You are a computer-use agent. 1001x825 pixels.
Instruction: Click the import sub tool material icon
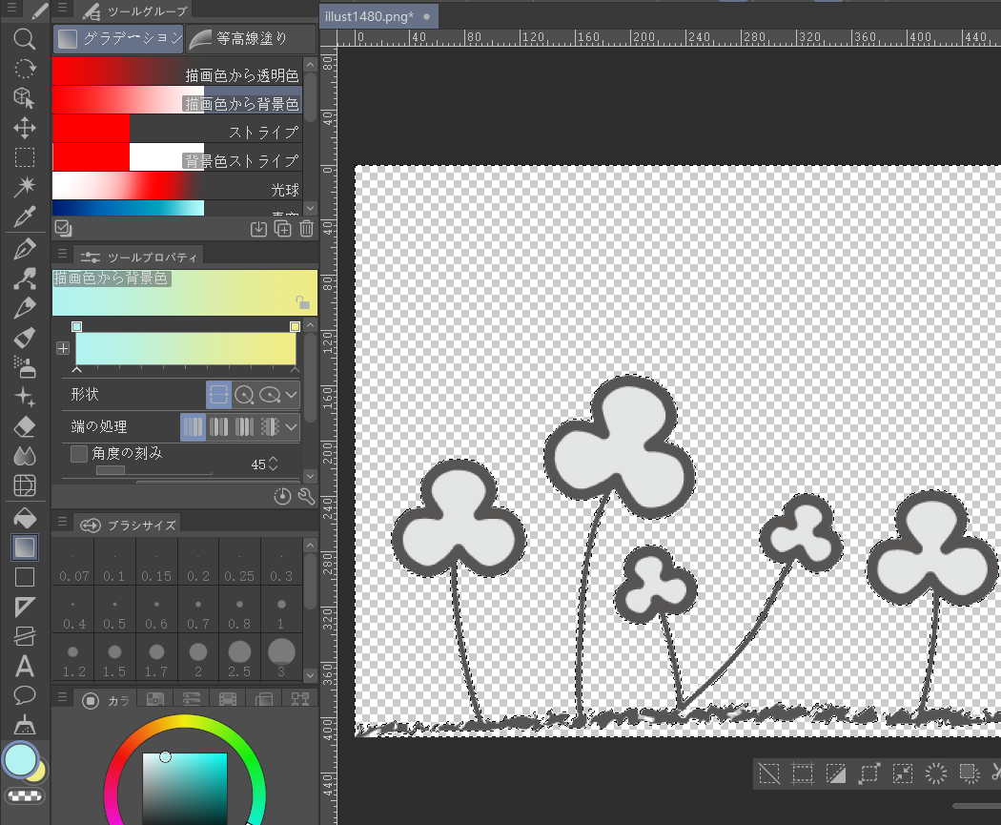[x=258, y=229]
